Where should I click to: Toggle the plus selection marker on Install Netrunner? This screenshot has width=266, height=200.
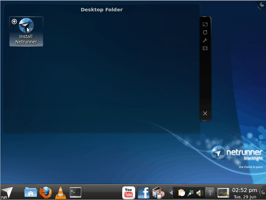[14, 22]
